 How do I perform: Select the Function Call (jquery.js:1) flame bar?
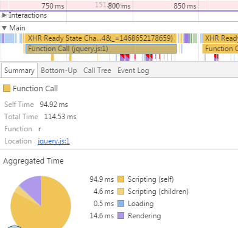coord(101,49)
